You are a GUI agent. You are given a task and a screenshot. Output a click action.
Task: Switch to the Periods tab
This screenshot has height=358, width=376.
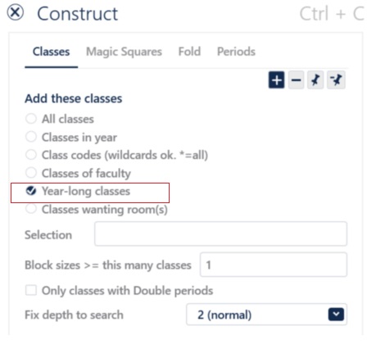click(x=236, y=52)
